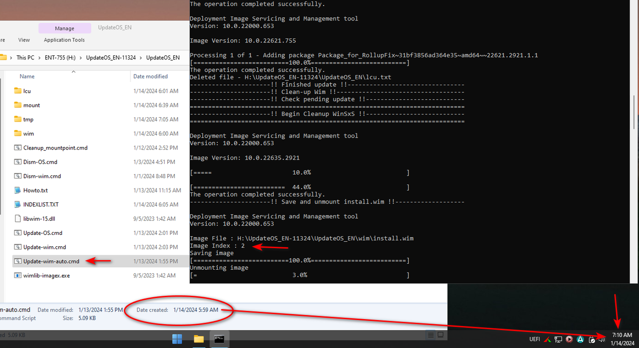Open the volume speaker tray icon
The width and height of the screenshot is (639, 348).
[602, 340]
